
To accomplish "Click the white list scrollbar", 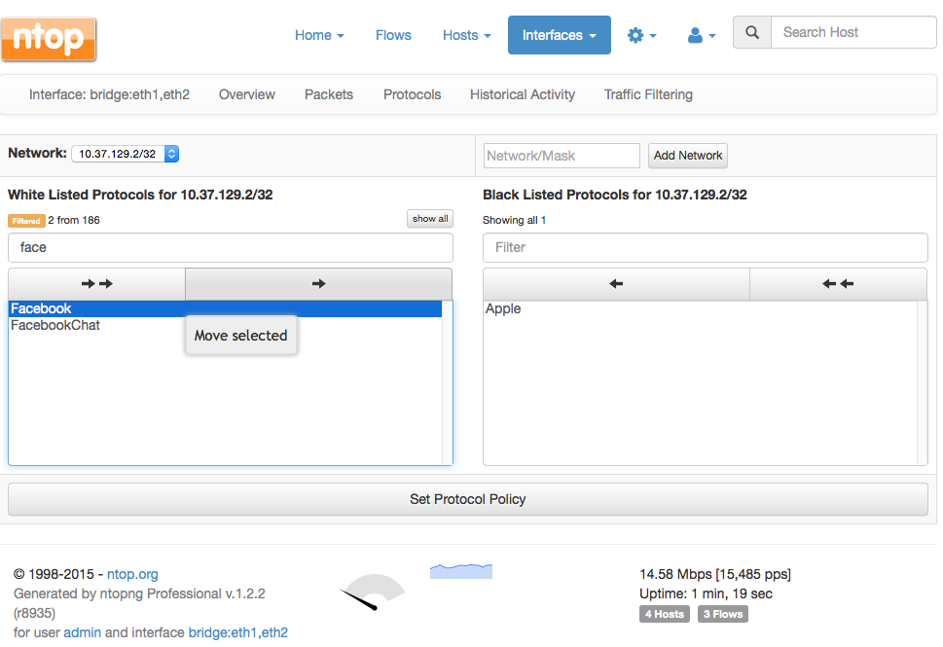I will click(447, 382).
